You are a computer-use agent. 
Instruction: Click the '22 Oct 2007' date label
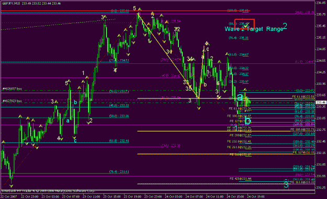point(9,197)
